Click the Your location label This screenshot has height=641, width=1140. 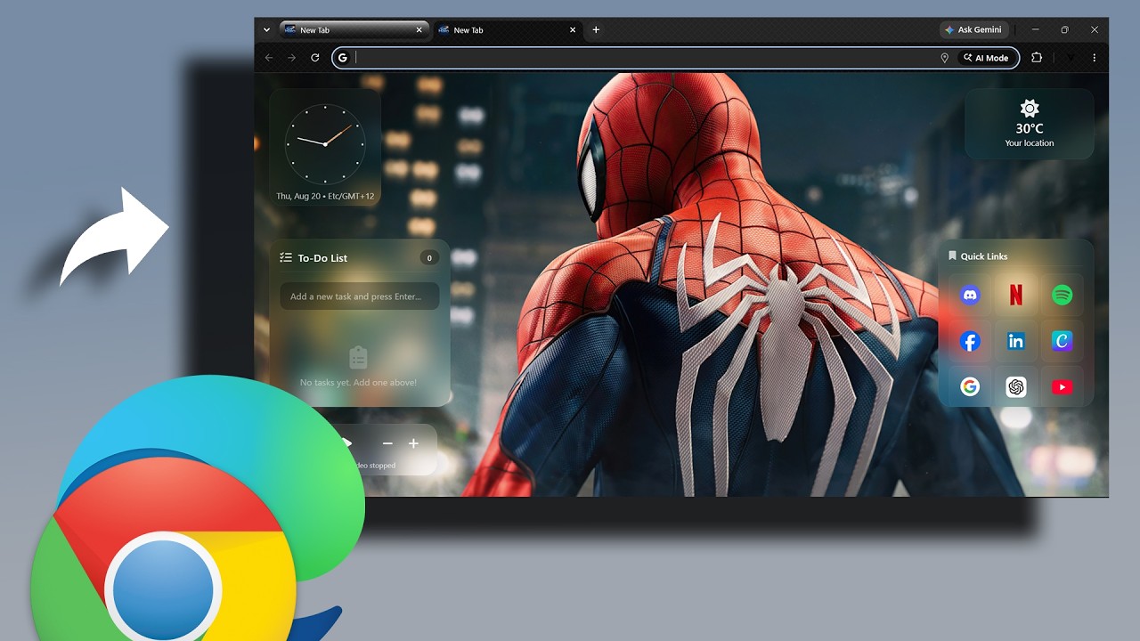point(1030,143)
